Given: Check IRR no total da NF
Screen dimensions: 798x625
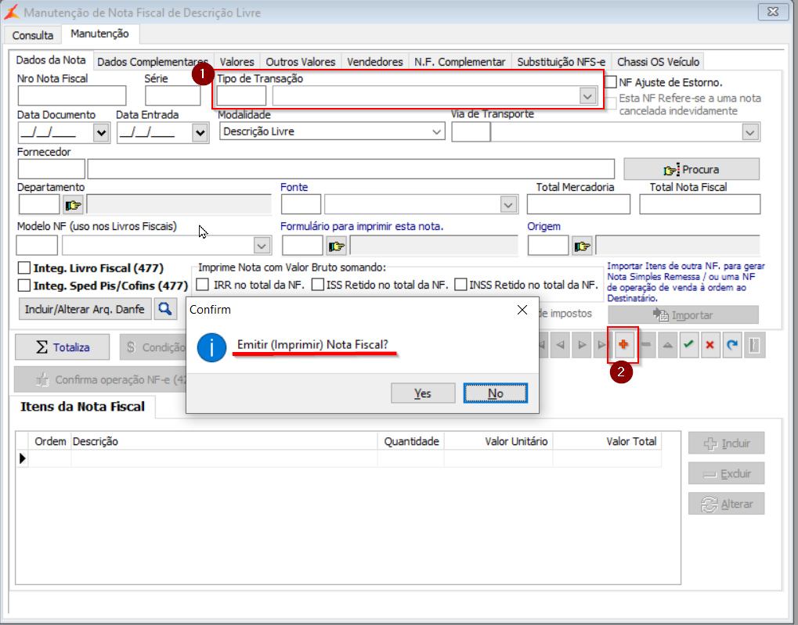Looking at the screenshot, I should click(x=203, y=284).
